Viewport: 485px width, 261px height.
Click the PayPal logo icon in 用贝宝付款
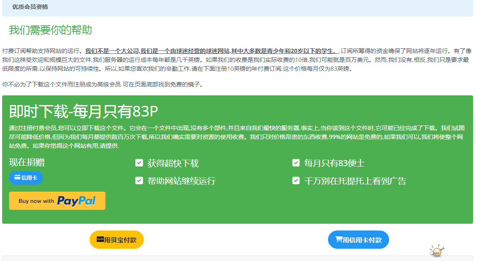click(100, 239)
